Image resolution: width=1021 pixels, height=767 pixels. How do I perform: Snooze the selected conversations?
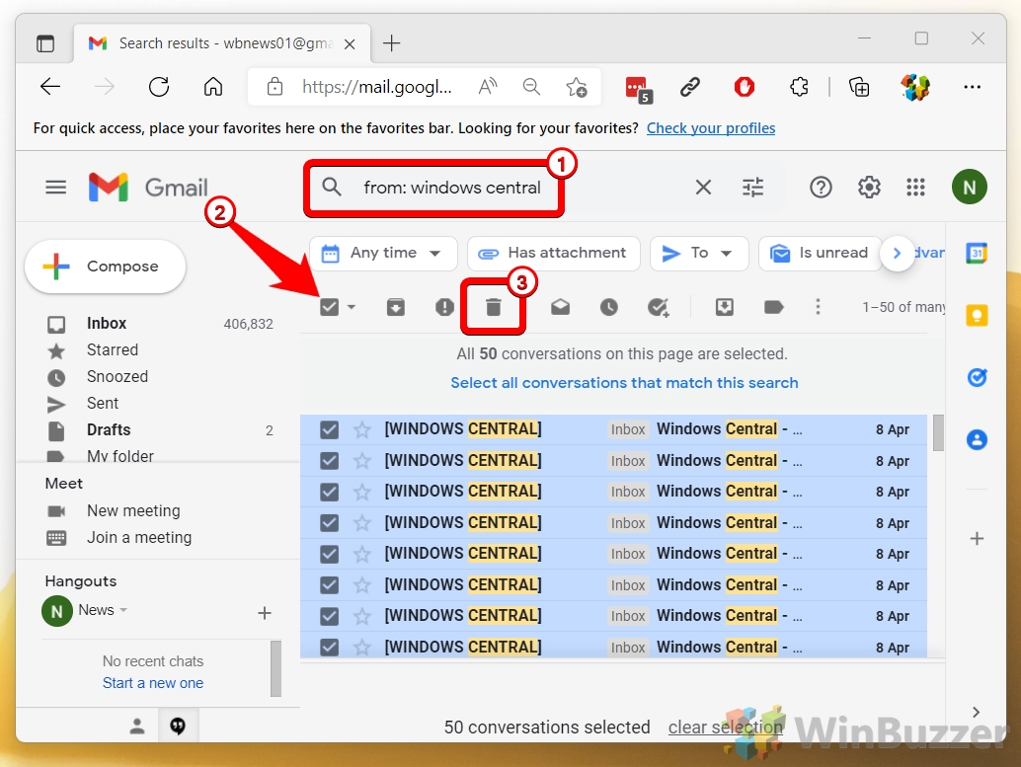pos(609,307)
